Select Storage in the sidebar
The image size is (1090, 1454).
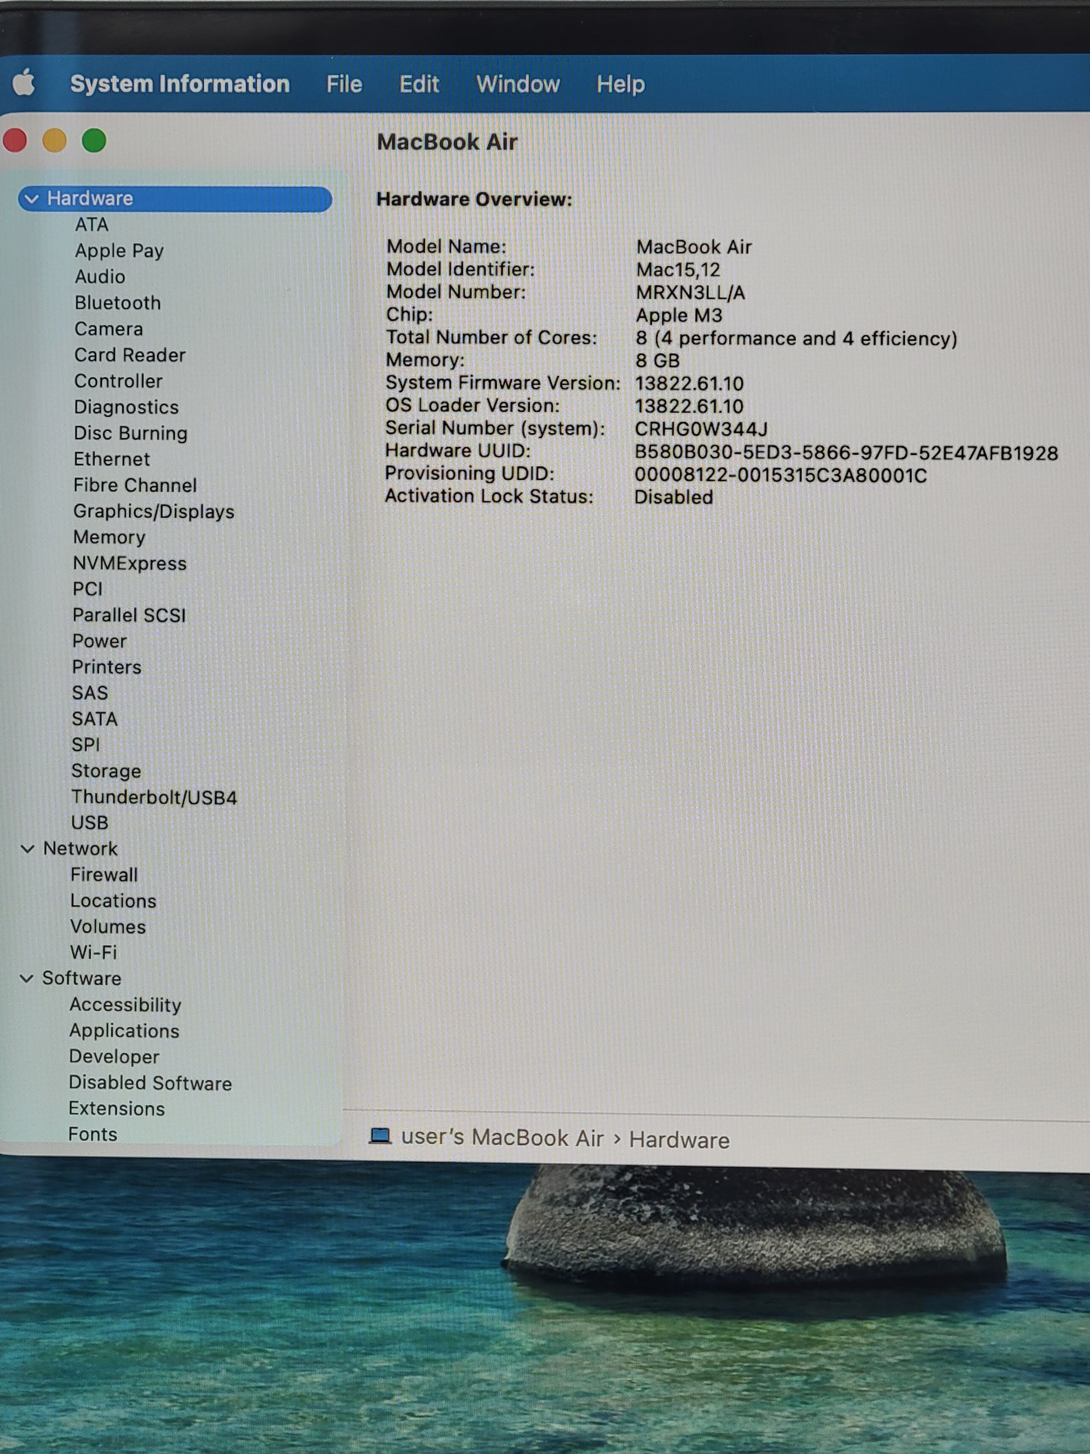106,770
